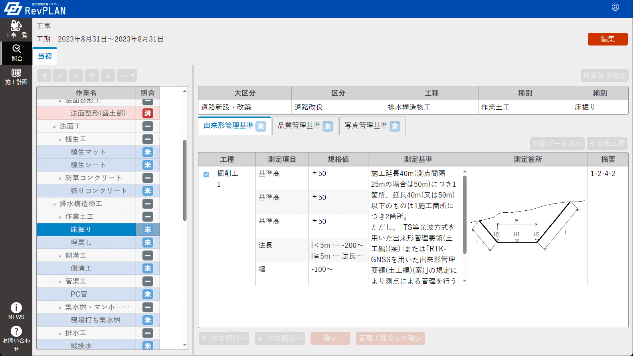The height and width of the screenshot is (356, 633).
Task: Click the add (plus) toolbar button
Action: click(x=44, y=75)
